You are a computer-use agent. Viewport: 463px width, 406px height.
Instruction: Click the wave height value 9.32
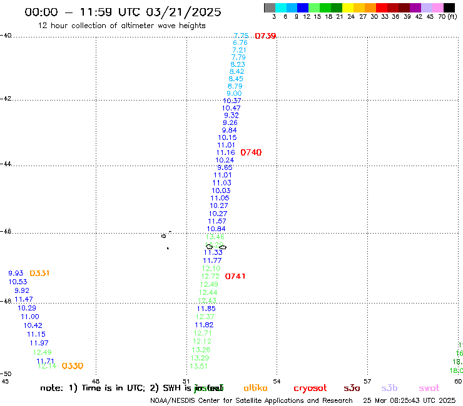pos(232,116)
